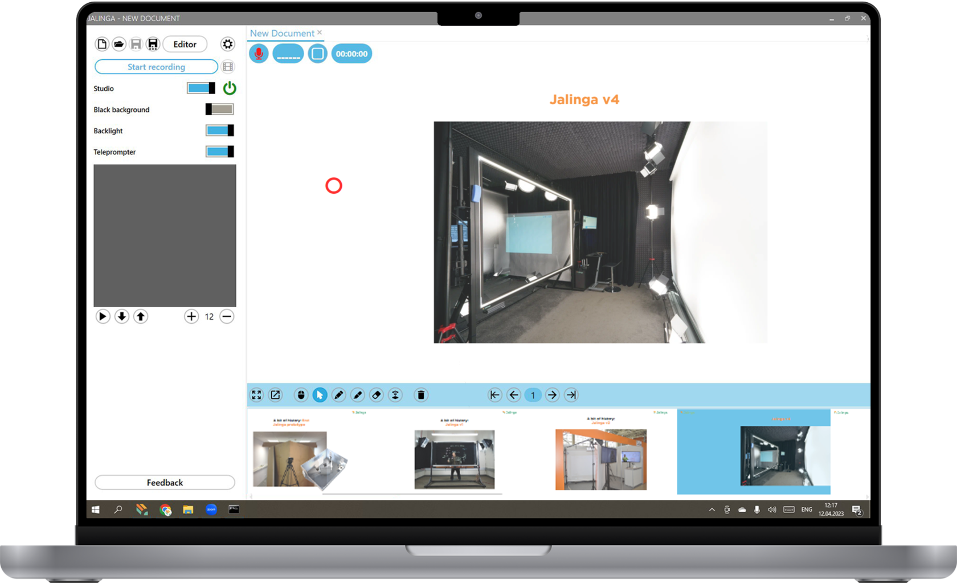Toggle the Studio switch
The height and width of the screenshot is (583, 957).
pyautogui.click(x=201, y=88)
